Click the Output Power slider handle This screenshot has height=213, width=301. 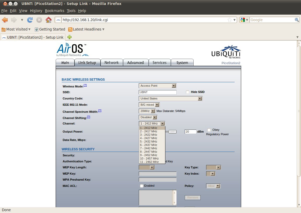point(172,132)
